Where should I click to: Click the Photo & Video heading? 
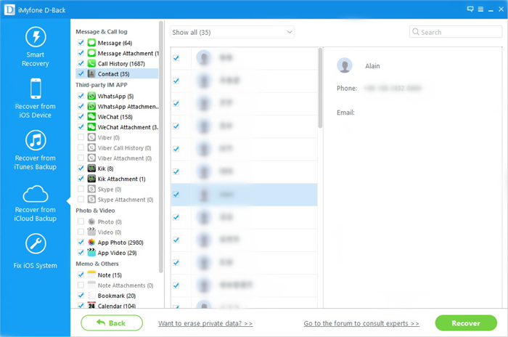coord(95,211)
